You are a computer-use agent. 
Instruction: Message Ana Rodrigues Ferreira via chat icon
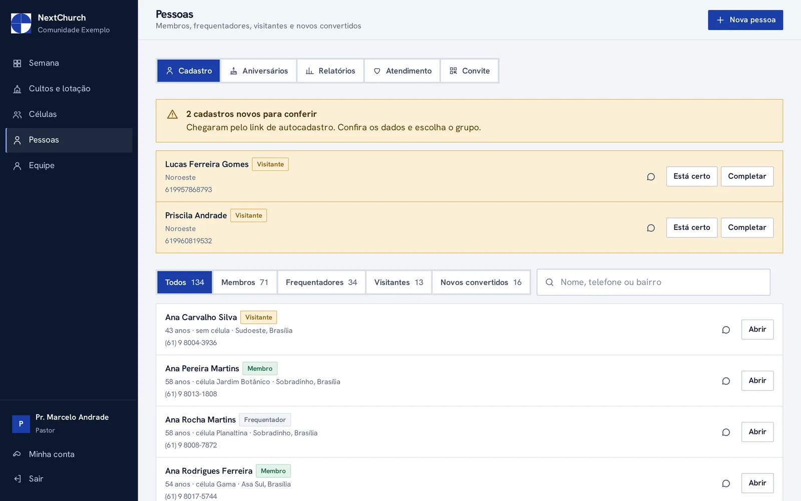726,483
